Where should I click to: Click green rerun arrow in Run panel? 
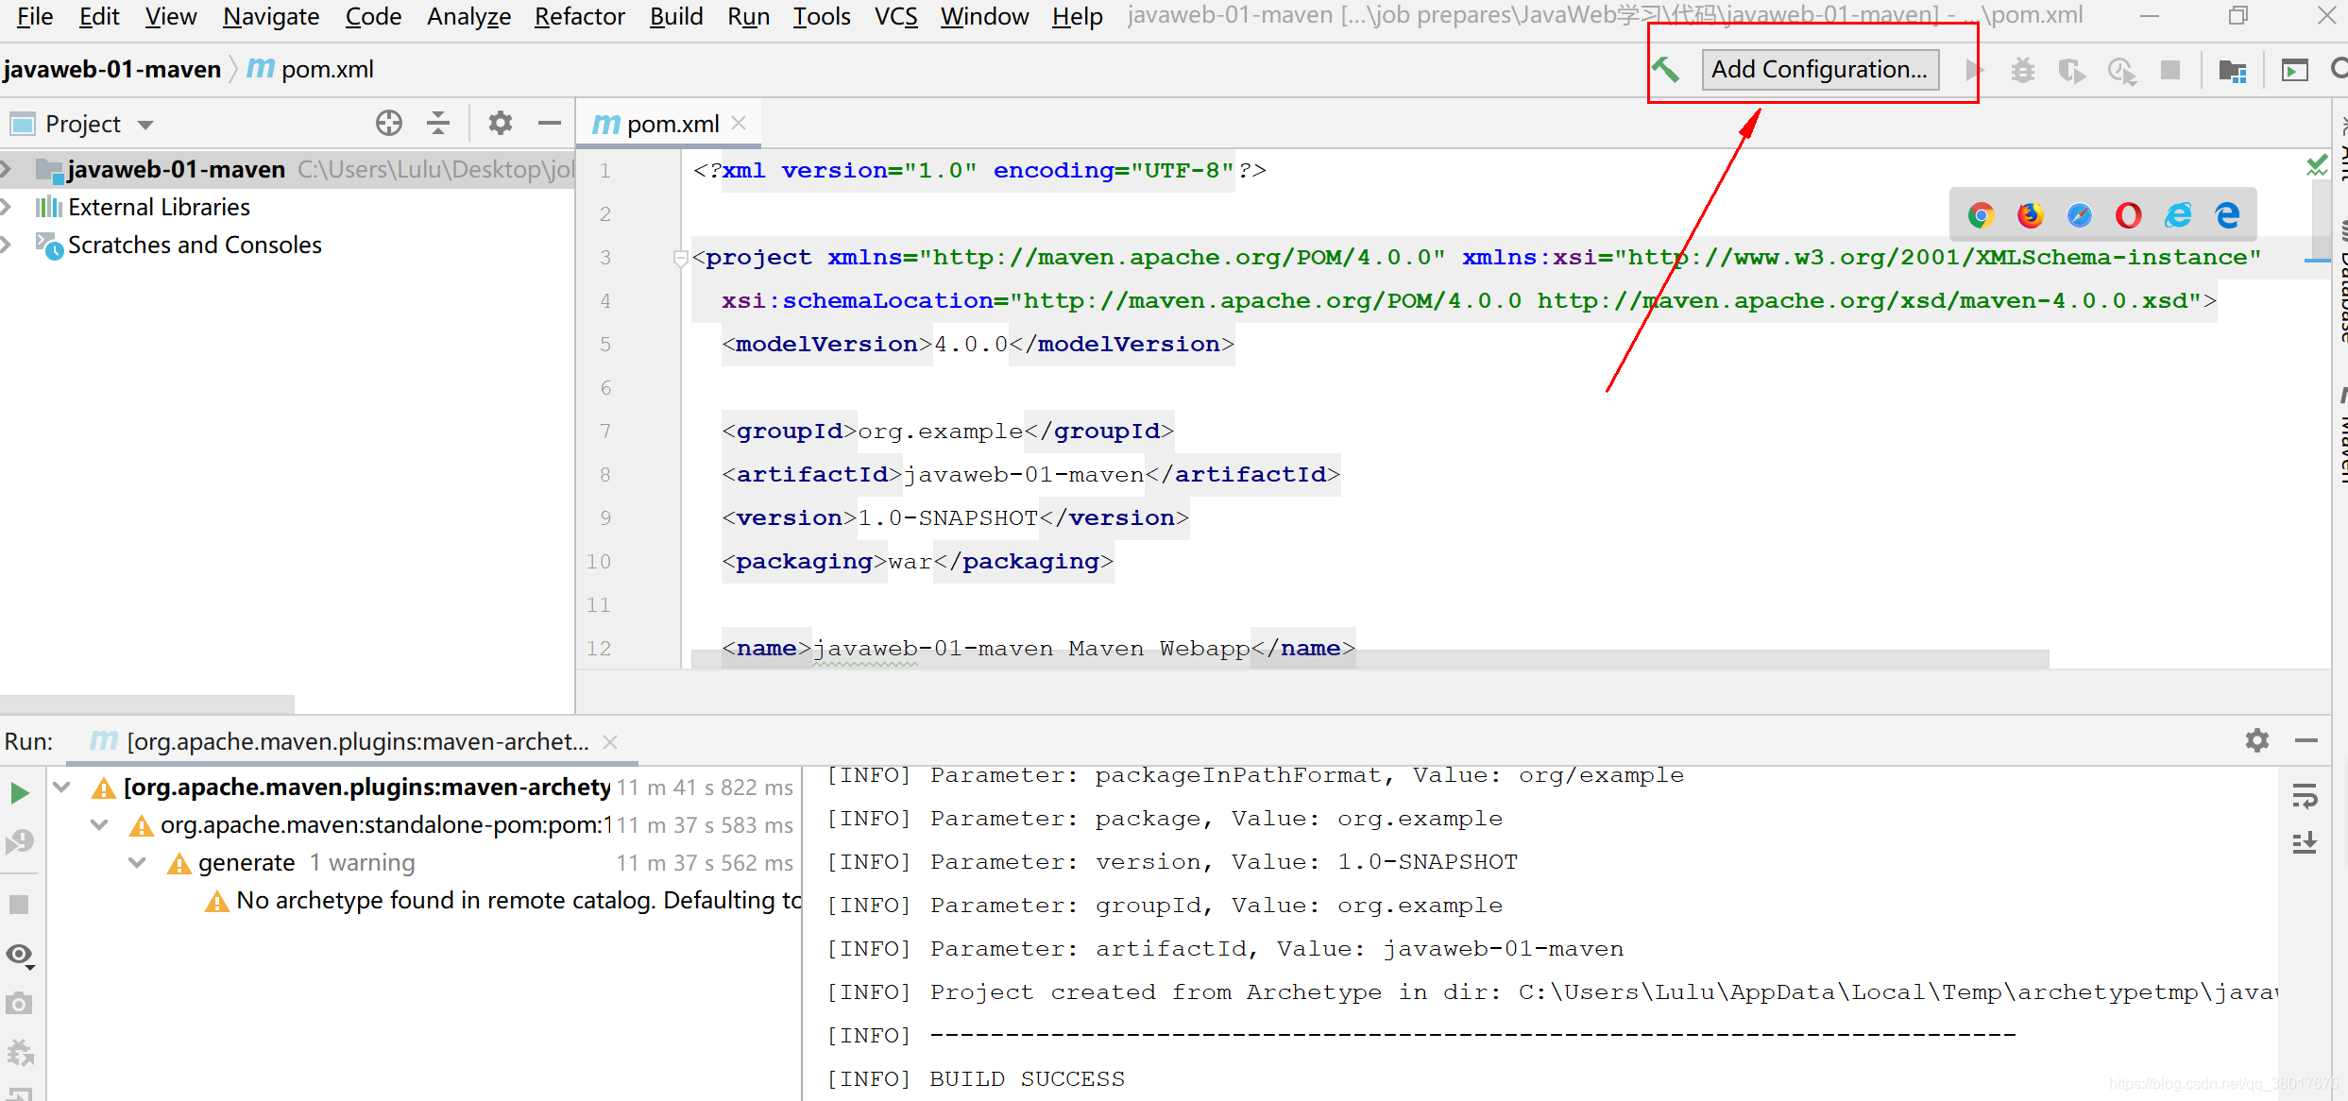tap(19, 792)
